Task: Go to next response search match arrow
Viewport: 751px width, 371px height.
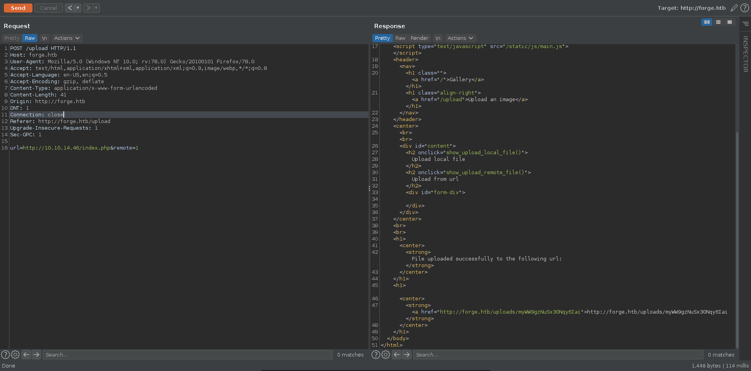Action: pyautogui.click(x=407, y=355)
